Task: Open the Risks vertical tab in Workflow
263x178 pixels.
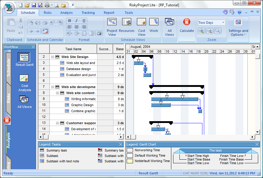Action: pyautogui.click(x=8, y=98)
